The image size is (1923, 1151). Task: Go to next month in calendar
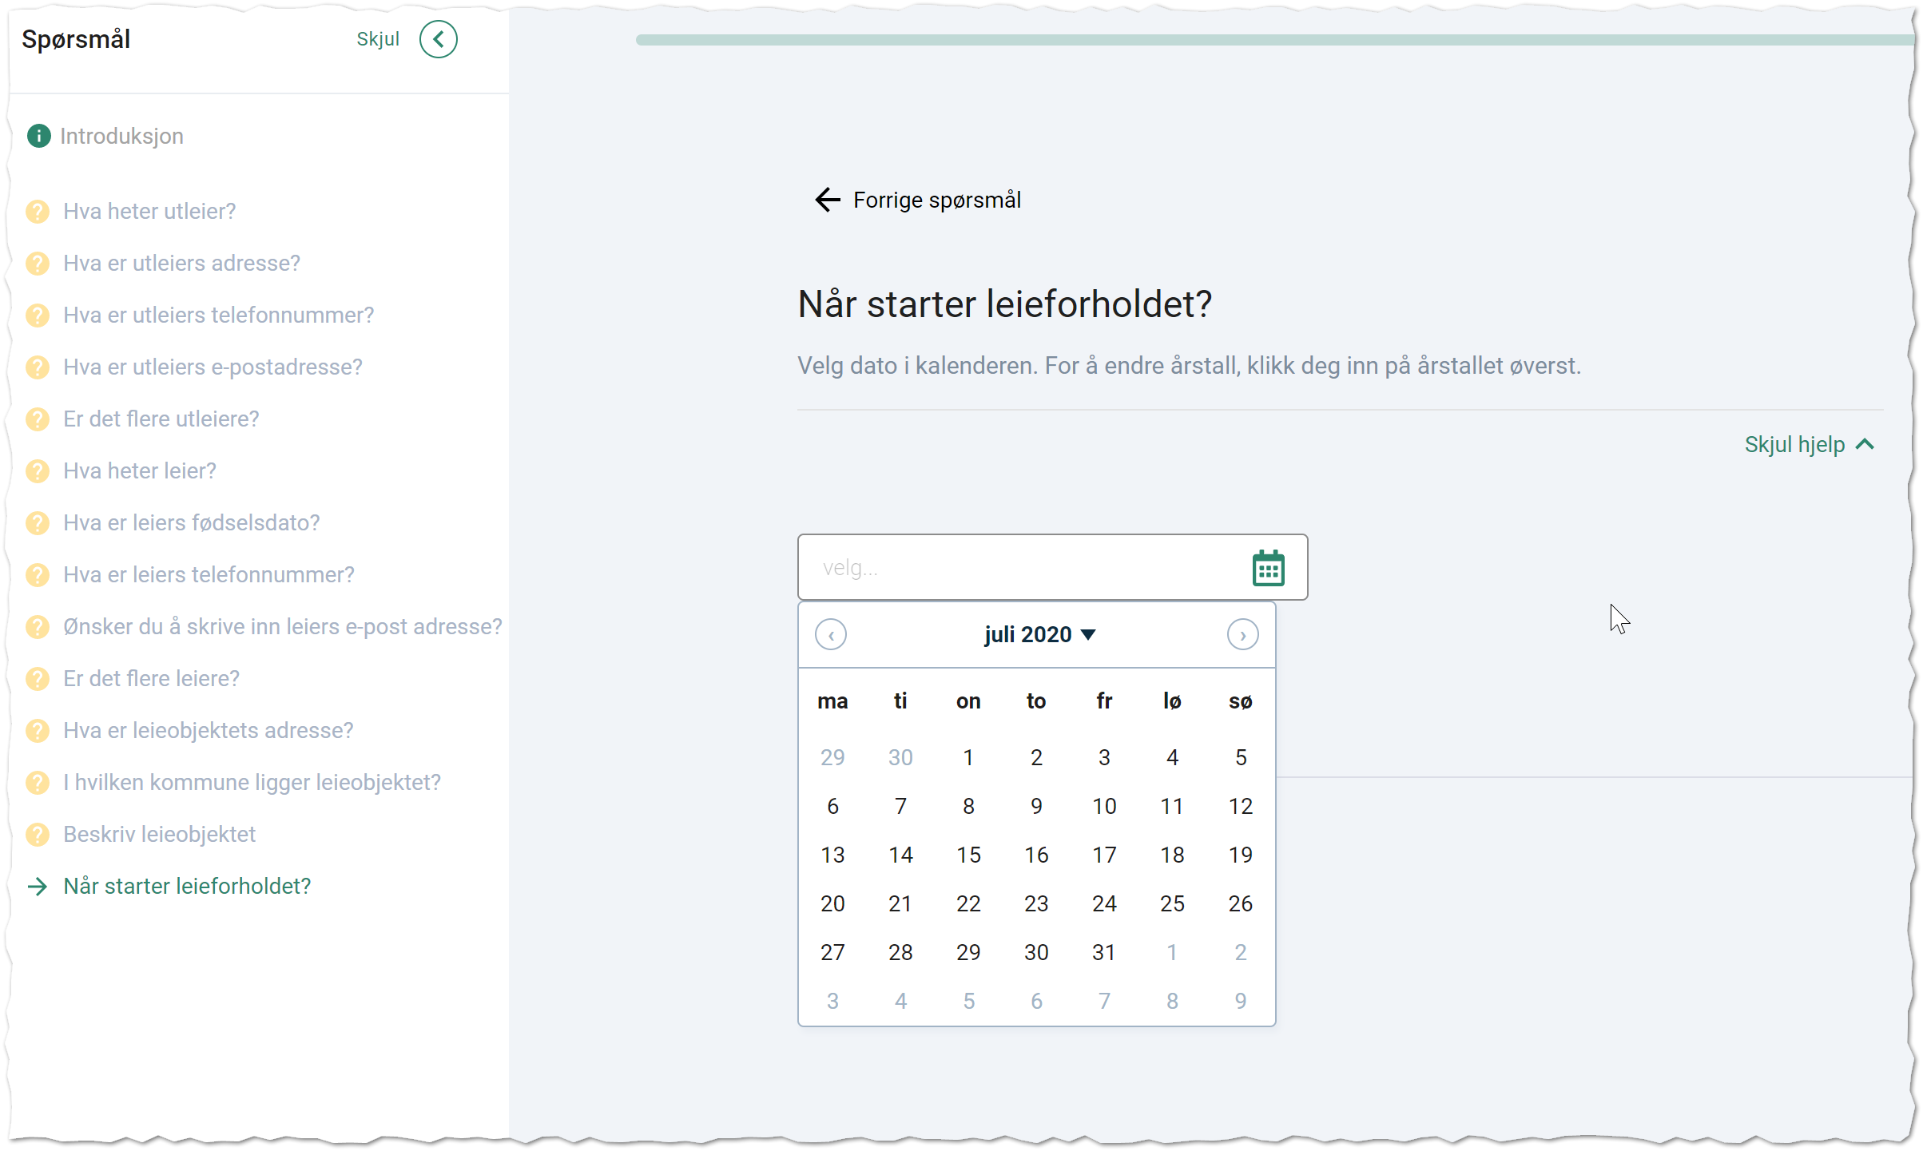1242,635
